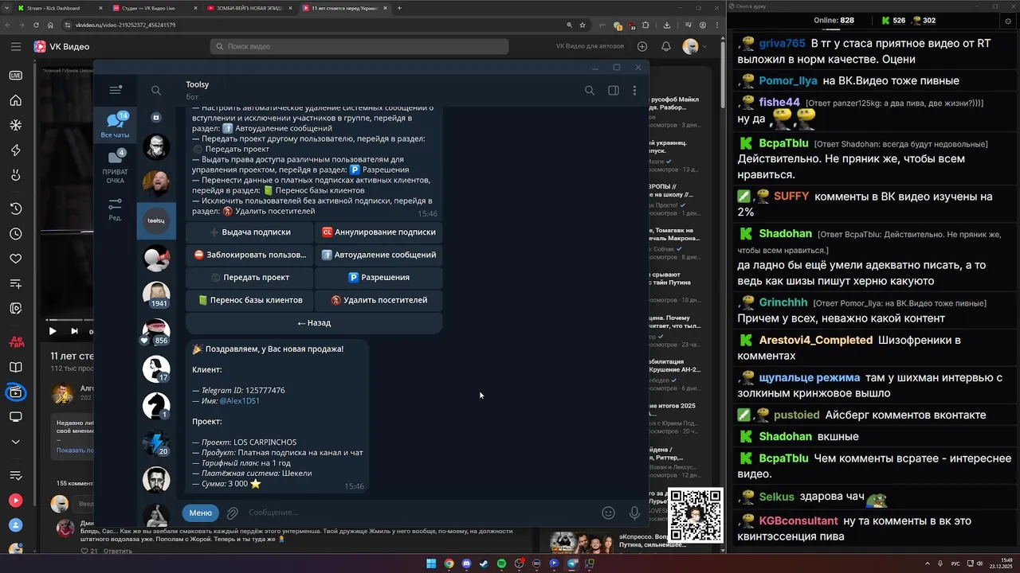Image resolution: width=1020 pixels, height=573 pixels.
Task: Open the chat with 17 unread messages
Action: tap(156, 368)
